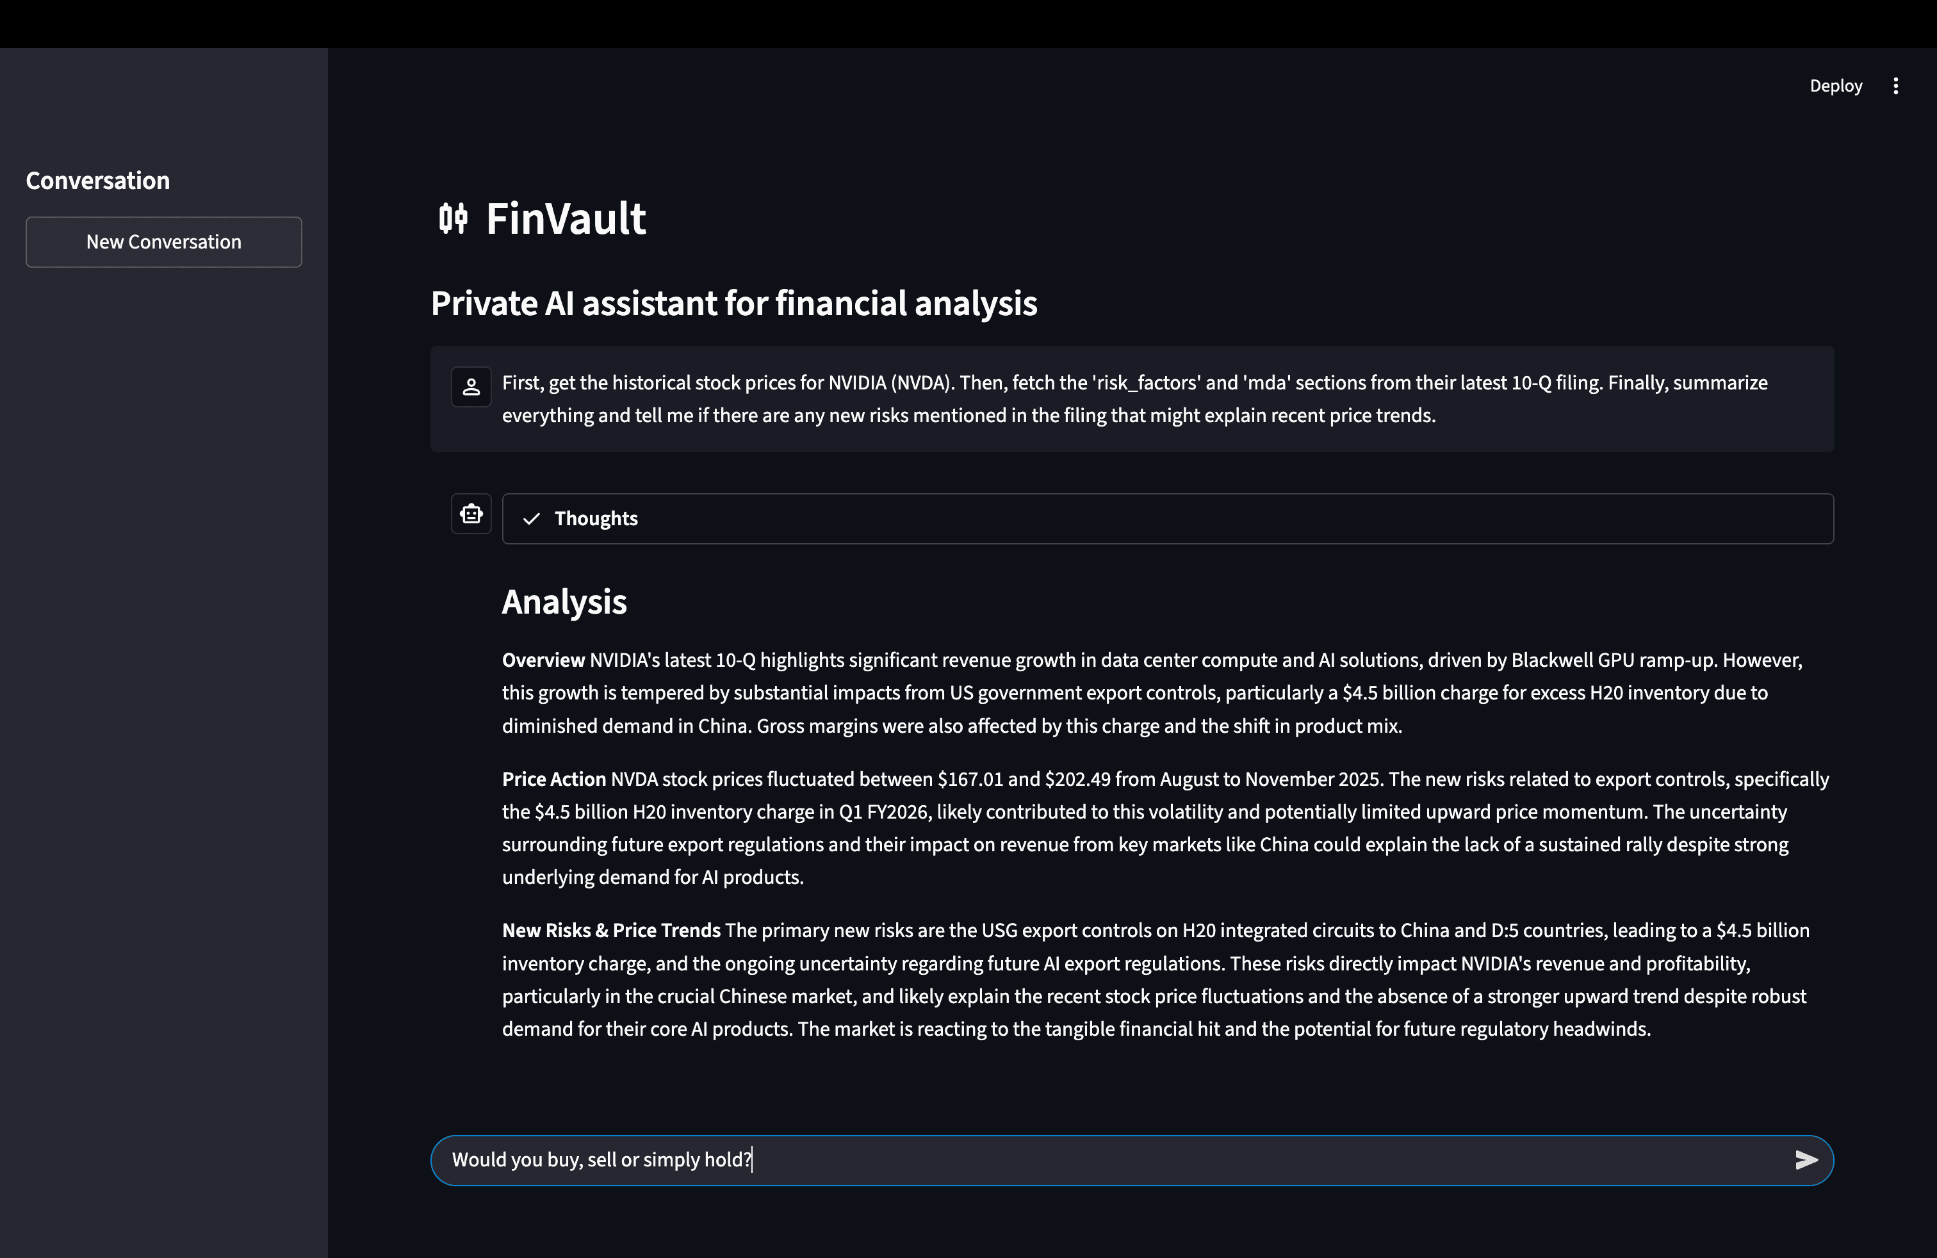The width and height of the screenshot is (1937, 1258).
Task: Click the user avatar icon beside the prompt
Action: pyautogui.click(x=471, y=386)
